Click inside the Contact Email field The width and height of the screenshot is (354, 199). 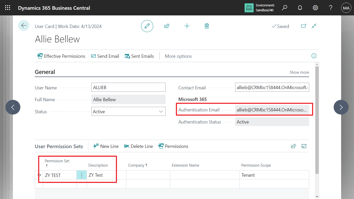tap(272, 87)
